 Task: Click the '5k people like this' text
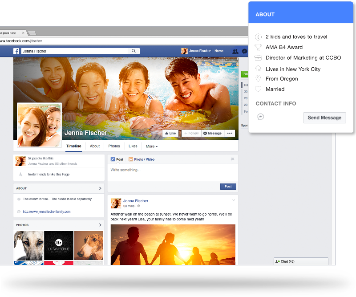[x=40, y=159]
